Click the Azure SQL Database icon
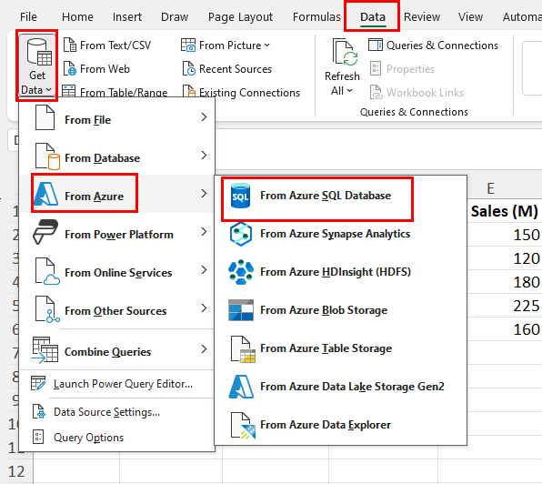542x484 pixels. [x=240, y=196]
